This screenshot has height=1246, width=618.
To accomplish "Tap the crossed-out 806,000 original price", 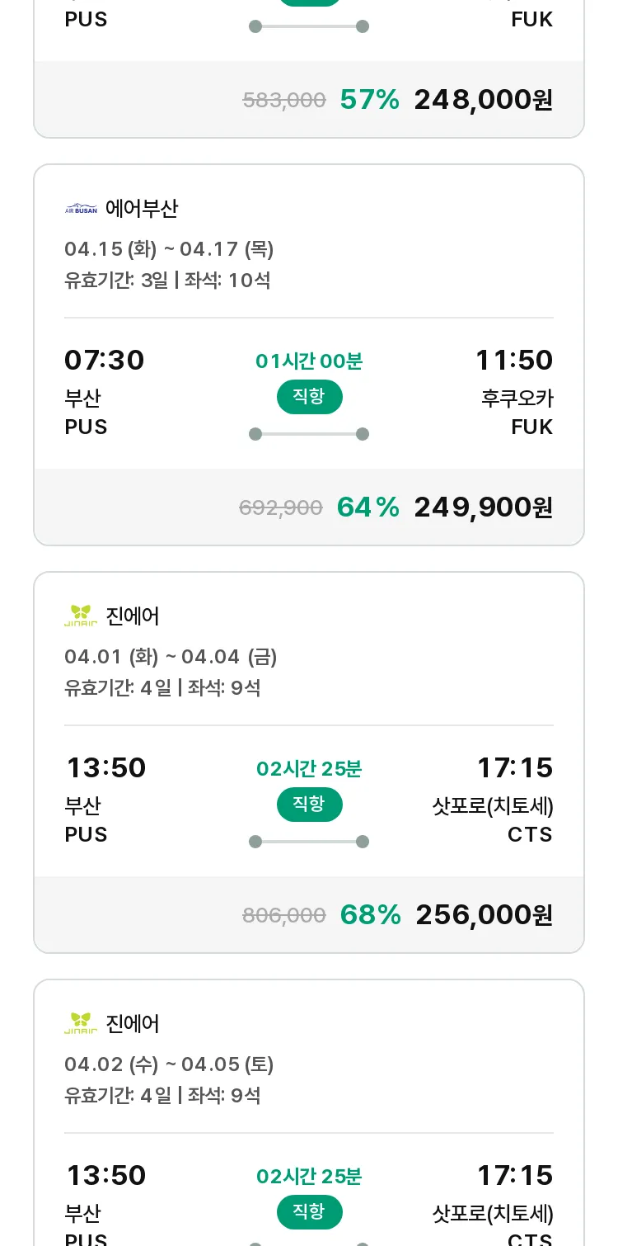I will [x=284, y=915].
